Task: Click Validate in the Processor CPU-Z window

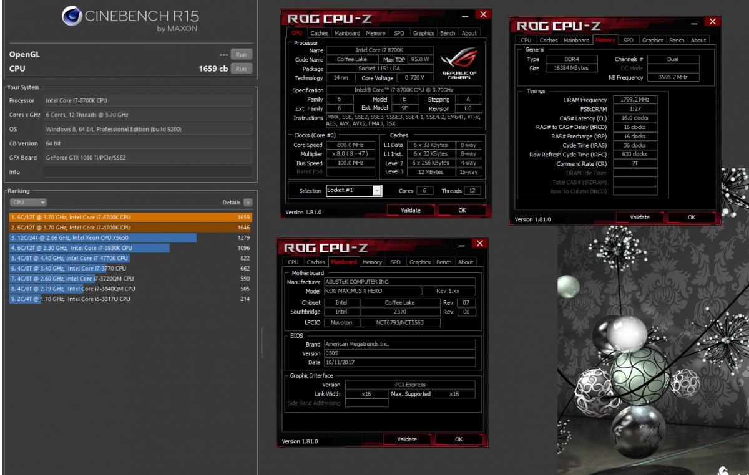Action: click(x=411, y=210)
